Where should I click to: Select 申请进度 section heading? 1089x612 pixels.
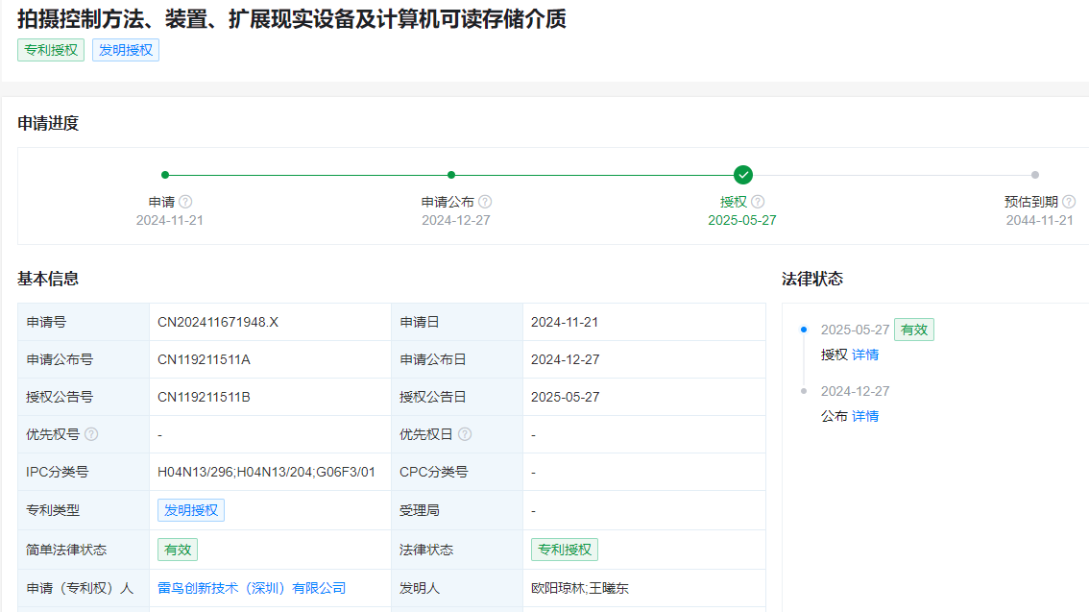[x=48, y=124]
